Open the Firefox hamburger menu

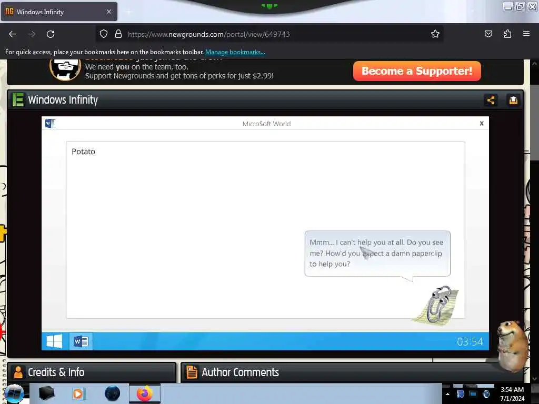click(526, 34)
